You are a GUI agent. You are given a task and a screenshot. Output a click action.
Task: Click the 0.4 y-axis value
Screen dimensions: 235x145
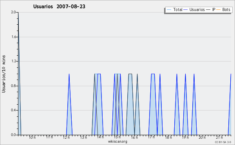point(13,110)
